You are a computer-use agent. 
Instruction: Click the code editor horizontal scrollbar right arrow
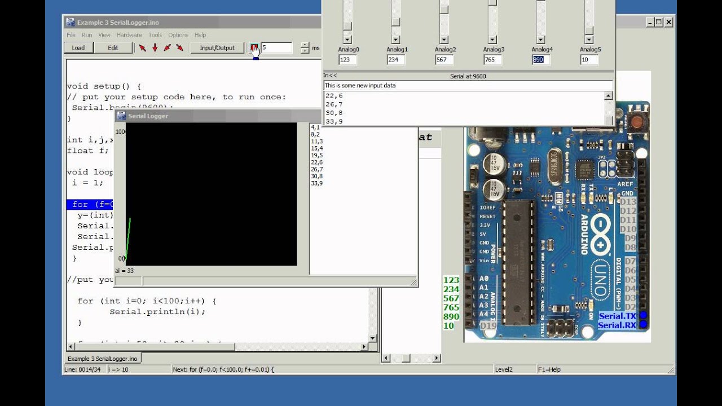coord(364,346)
